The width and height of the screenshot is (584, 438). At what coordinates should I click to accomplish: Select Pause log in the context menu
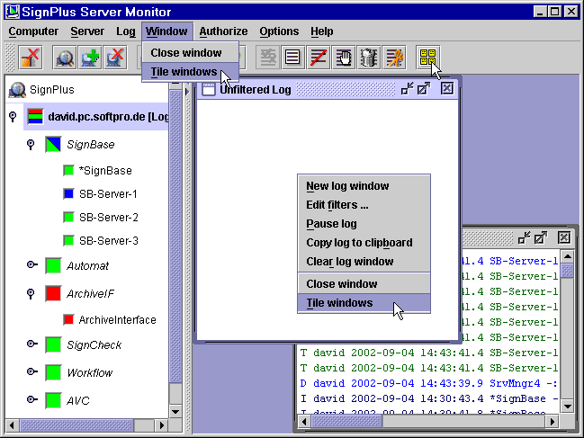pyautogui.click(x=331, y=224)
